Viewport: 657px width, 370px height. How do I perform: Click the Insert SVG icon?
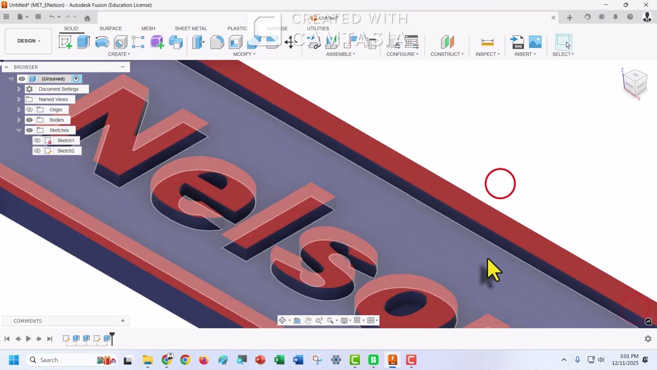tap(517, 42)
